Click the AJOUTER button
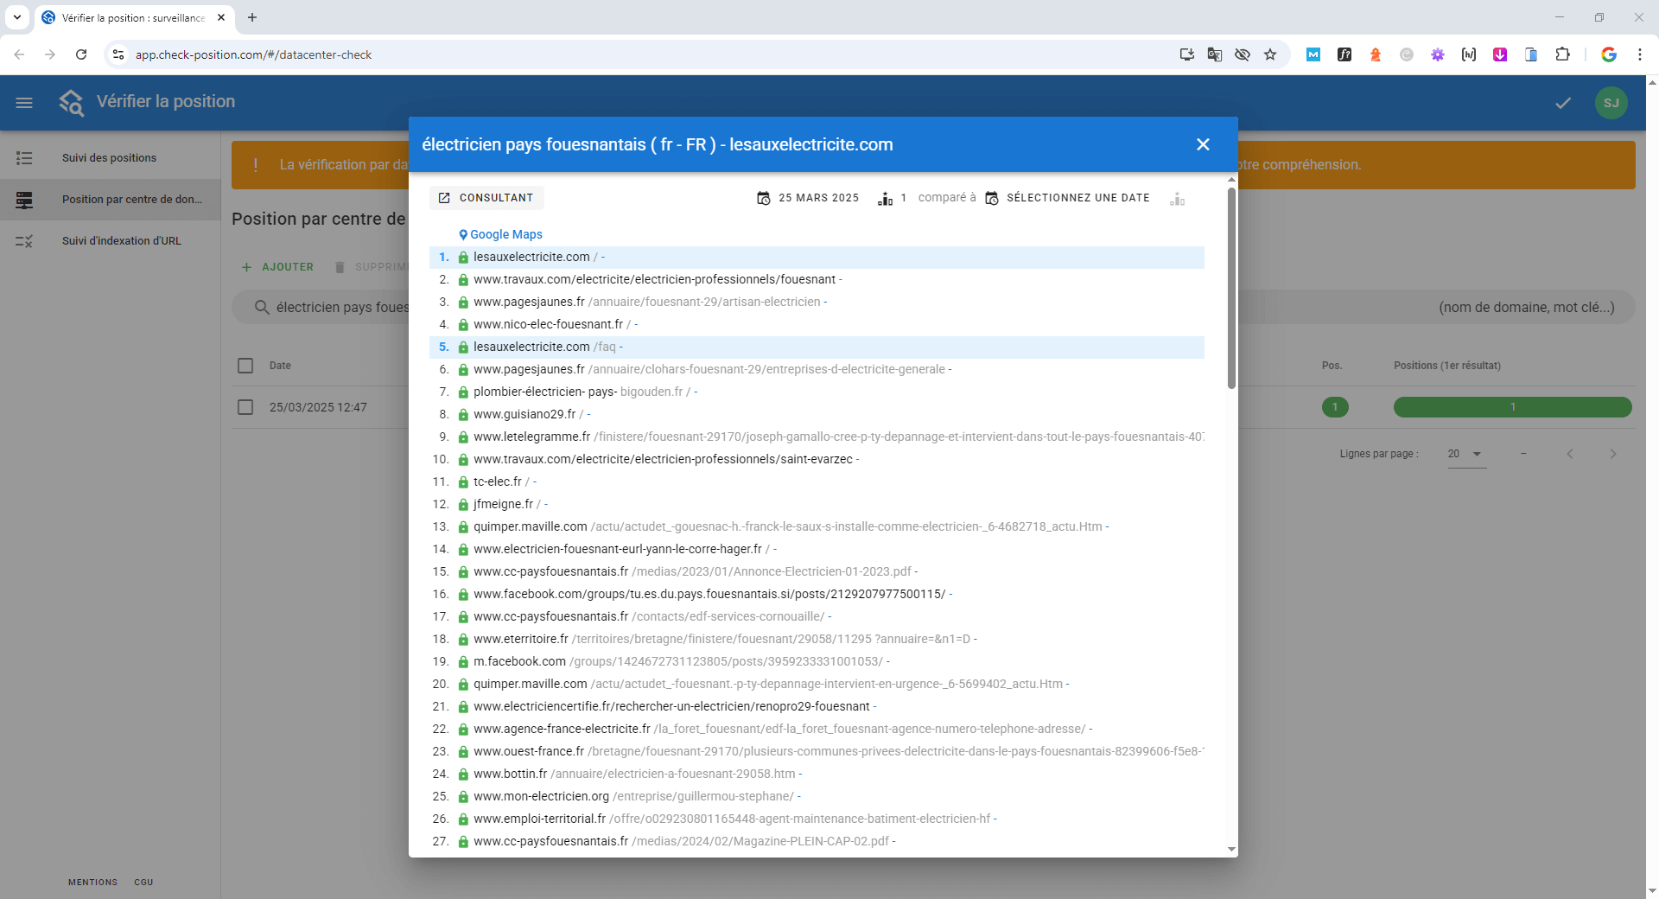Screen dimensions: 1659x899 pos(277,267)
